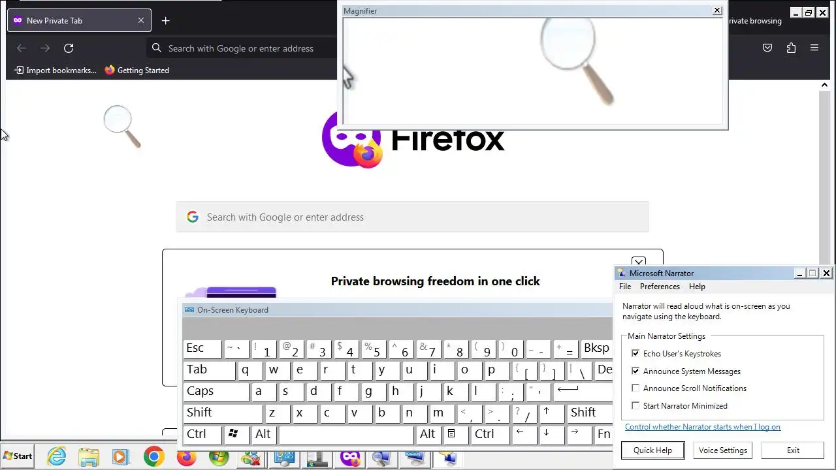Click the left arrow key on keyboard
836x470 pixels.
tap(524, 435)
